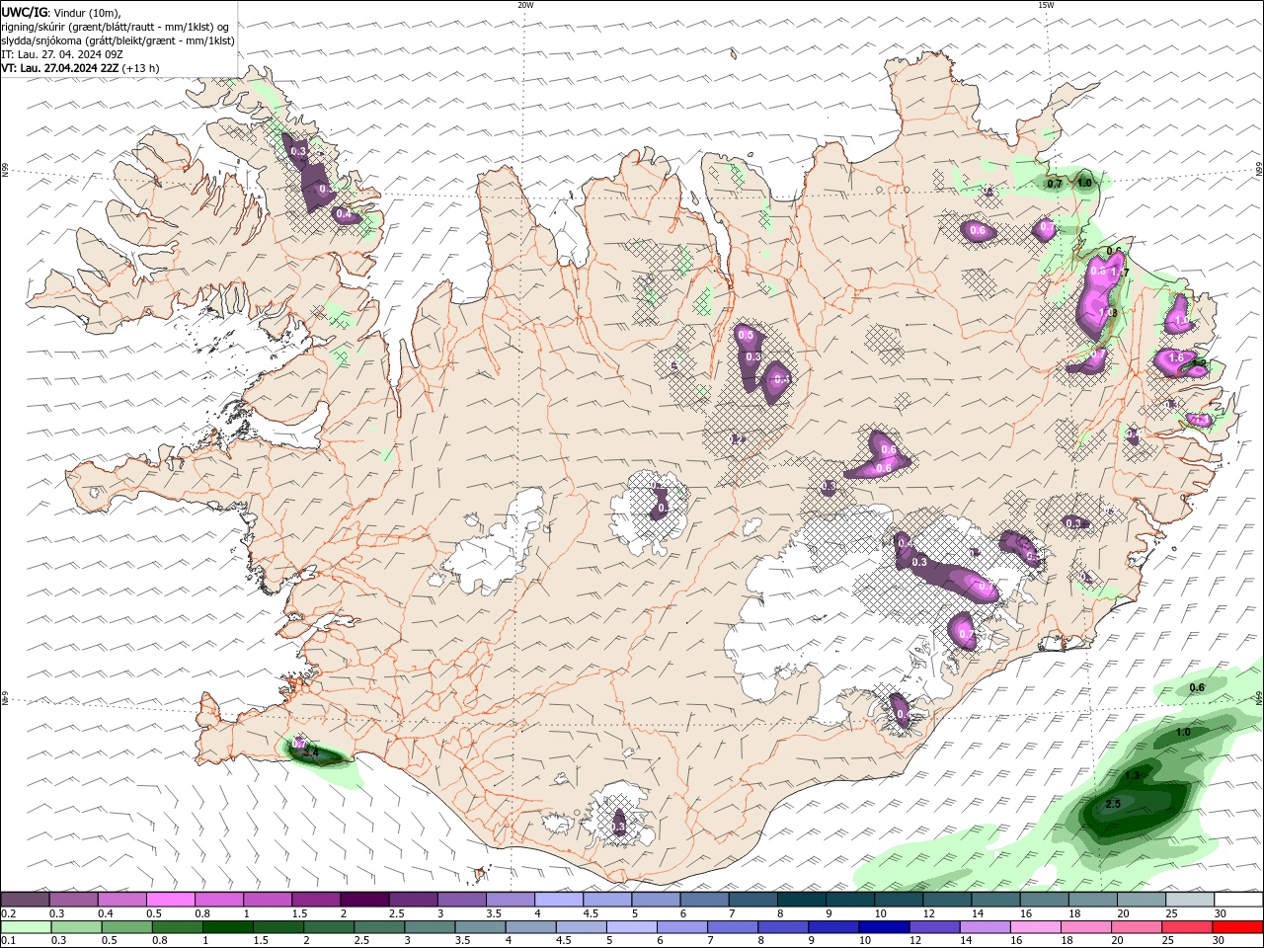Pick the dark teal 8 swatch on snow scale
1264x948 pixels.
(x=802, y=900)
